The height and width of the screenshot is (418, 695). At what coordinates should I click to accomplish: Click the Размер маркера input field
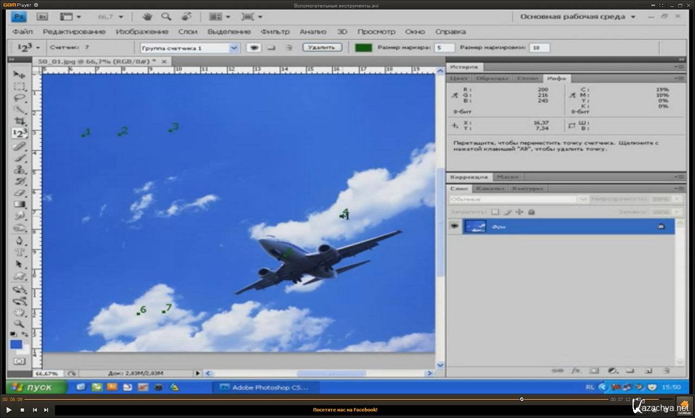[x=445, y=48]
